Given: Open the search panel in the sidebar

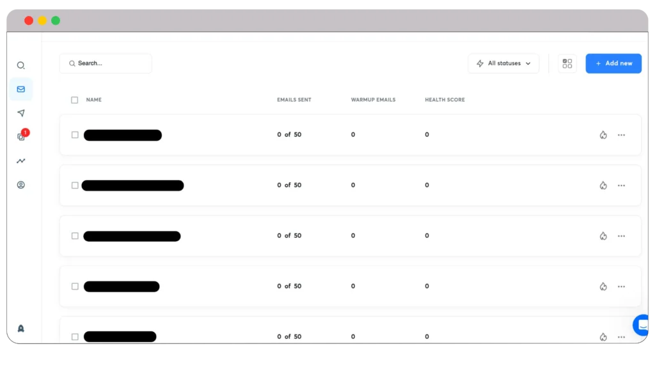Looking at the screenshot, I should pyautogui.click(x=21, y=65).
